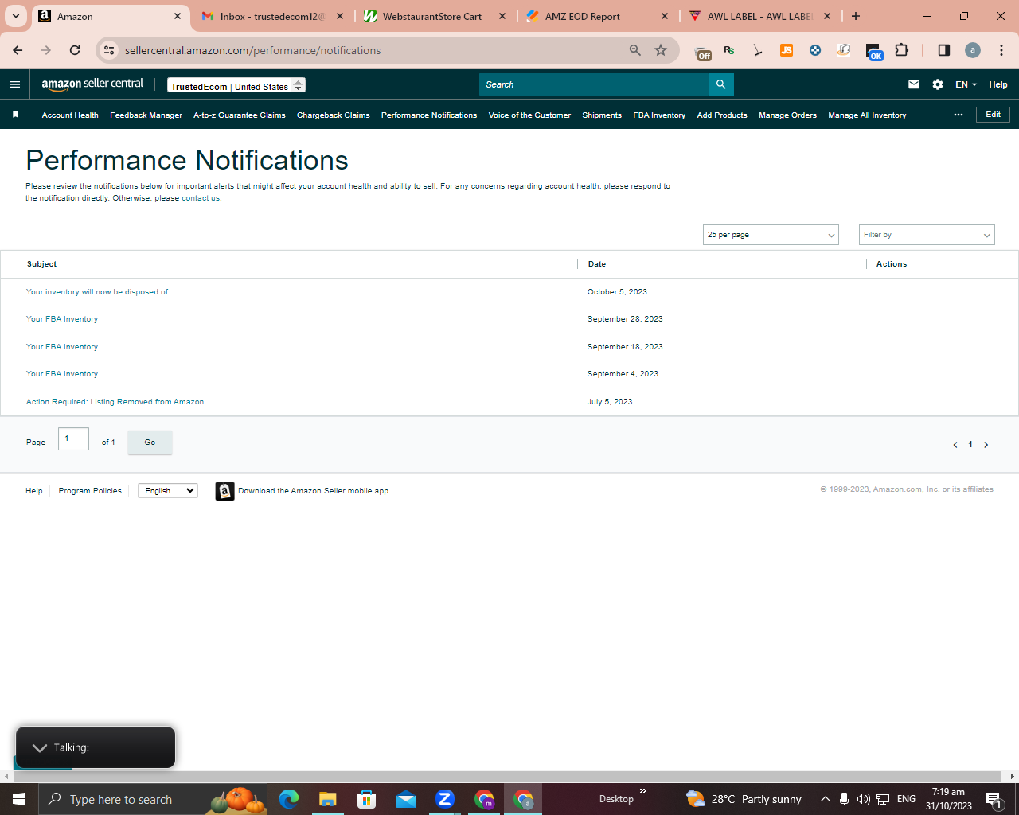The height and width of the screenshot is (815, 1019).
Task: Open Chargeback Claims in navigation
Action: click(333, 115)
